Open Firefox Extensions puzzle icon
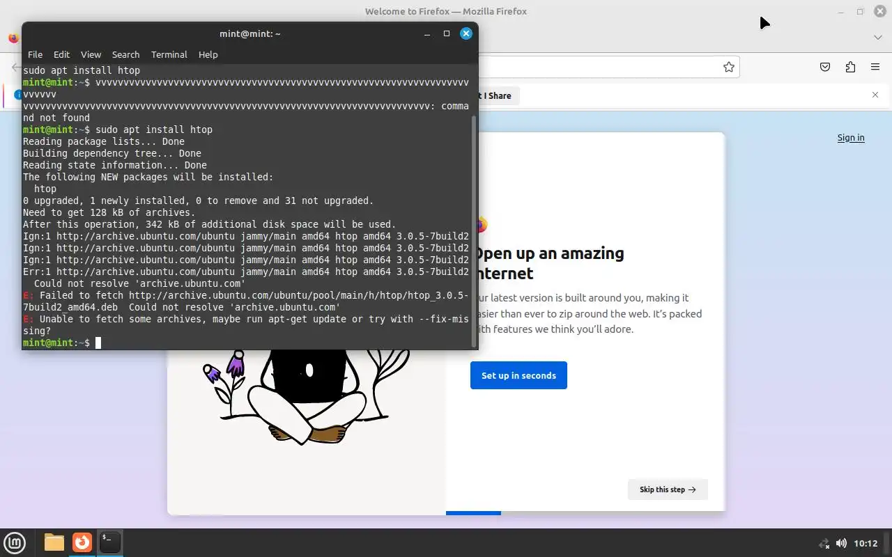Viewport: 892px width, 557px height. [850, 67]
